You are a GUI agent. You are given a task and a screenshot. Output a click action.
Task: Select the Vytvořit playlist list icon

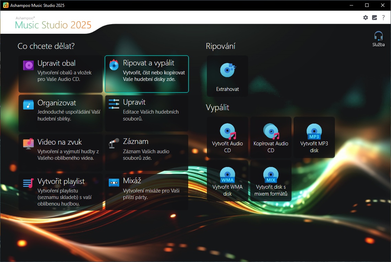[29, 183]
